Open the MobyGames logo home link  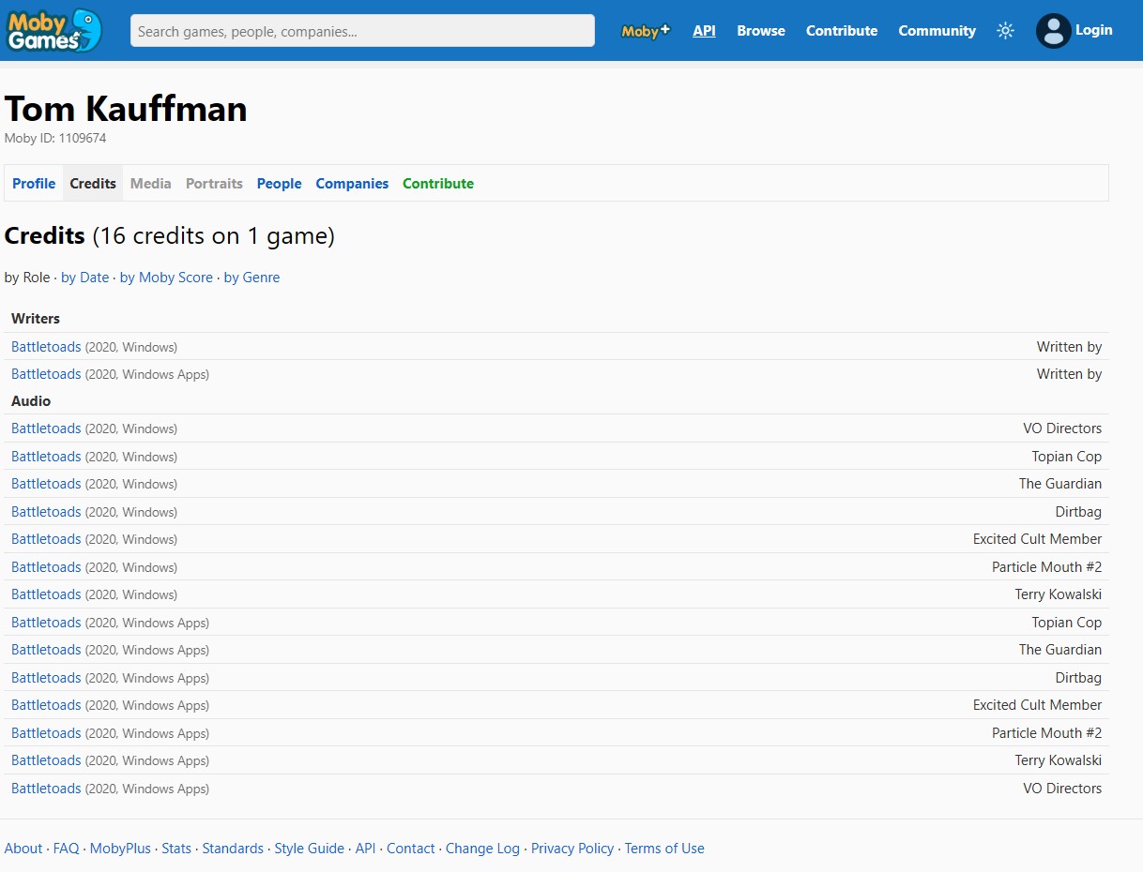tap(54, 30)
